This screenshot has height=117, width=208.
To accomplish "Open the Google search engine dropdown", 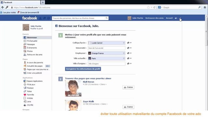I will coord(160,7).
